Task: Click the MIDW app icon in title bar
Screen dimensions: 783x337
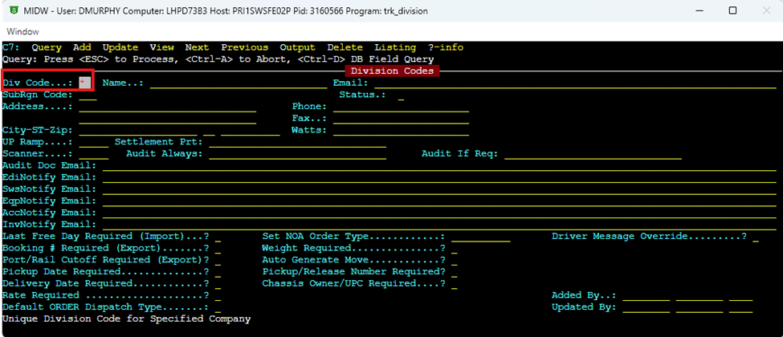Action: [14, 10]
